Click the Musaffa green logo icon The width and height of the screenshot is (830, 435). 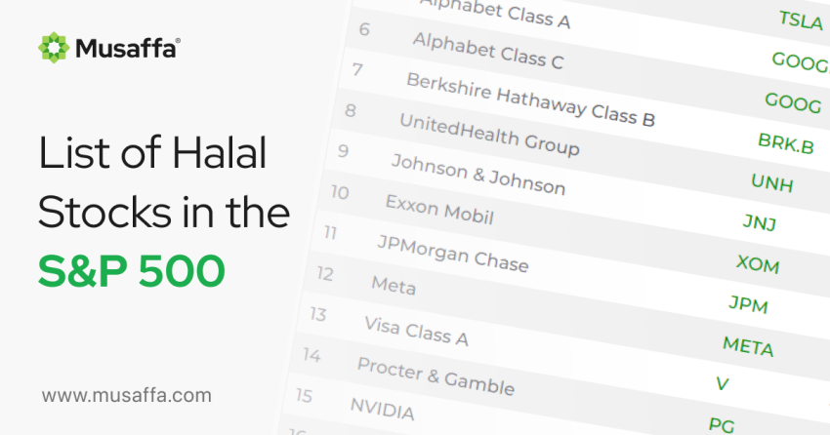(x=53, y=45)
